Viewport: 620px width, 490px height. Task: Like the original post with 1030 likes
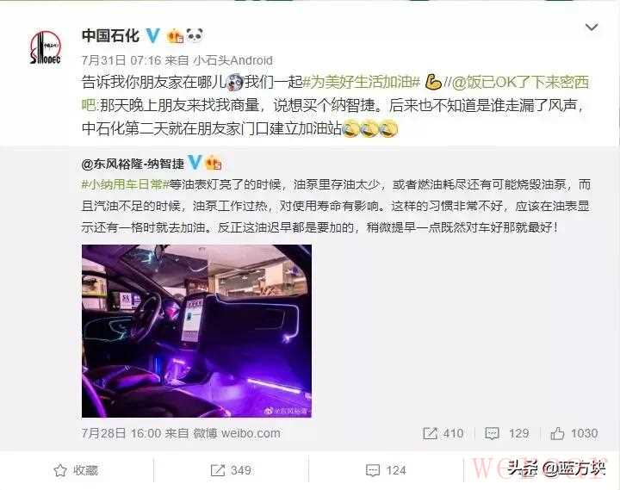557,433
